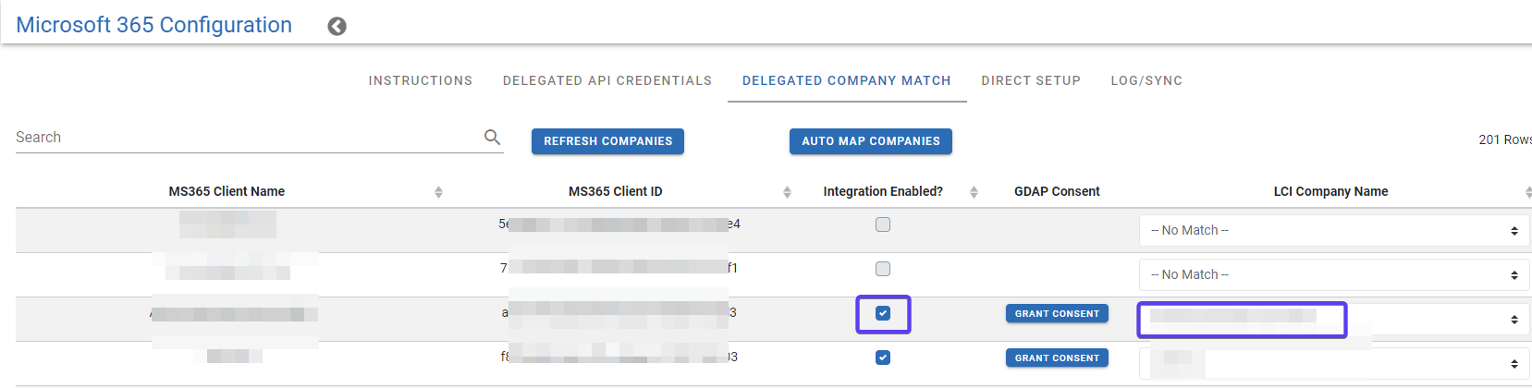This screenshot has height=388, width=1532.
Task: Open the Direct Setup tab
Action: point(1031,80)
